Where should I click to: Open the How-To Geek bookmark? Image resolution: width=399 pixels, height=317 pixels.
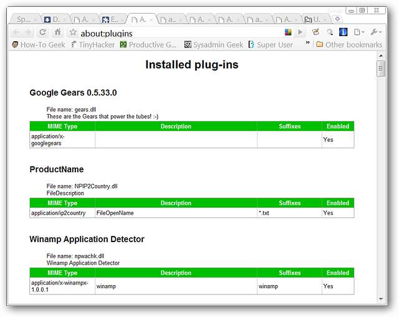38,44
